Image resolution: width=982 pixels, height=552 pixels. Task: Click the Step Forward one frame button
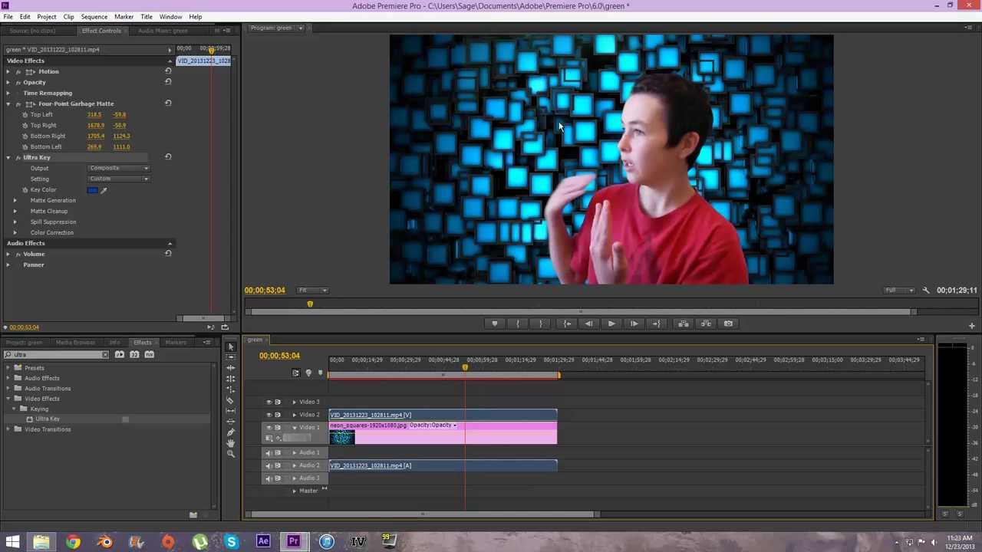coord(634,324)
